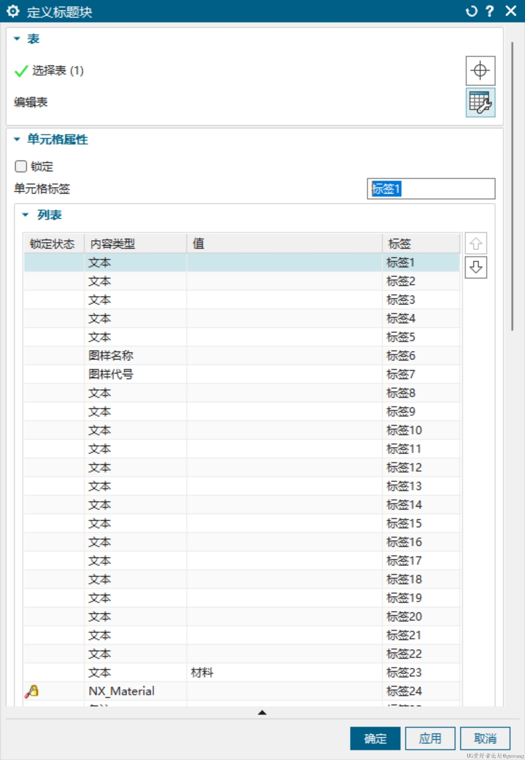Select the row labeled 标签13
The height and width of the screenshot is (760, 525).
(242, 486)
